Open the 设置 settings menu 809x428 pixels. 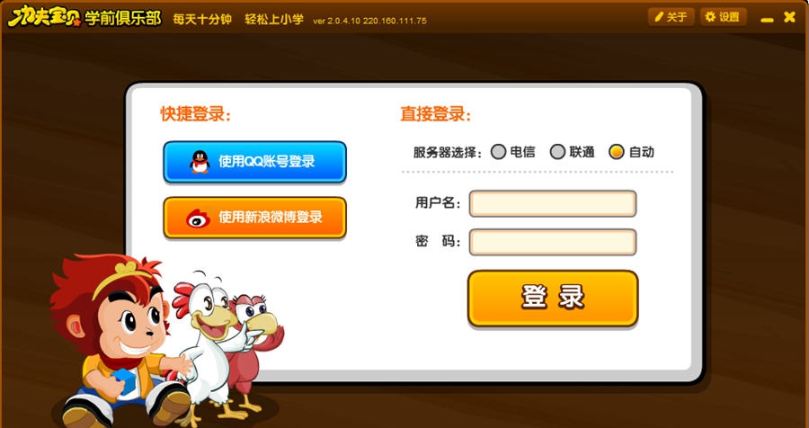pos(724,17)
